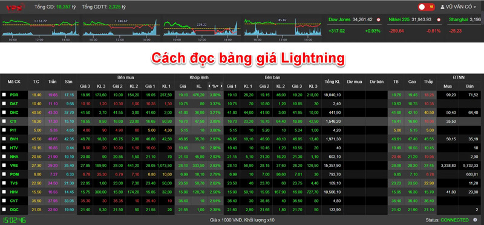Click the TB column header

tap(396, 82)
